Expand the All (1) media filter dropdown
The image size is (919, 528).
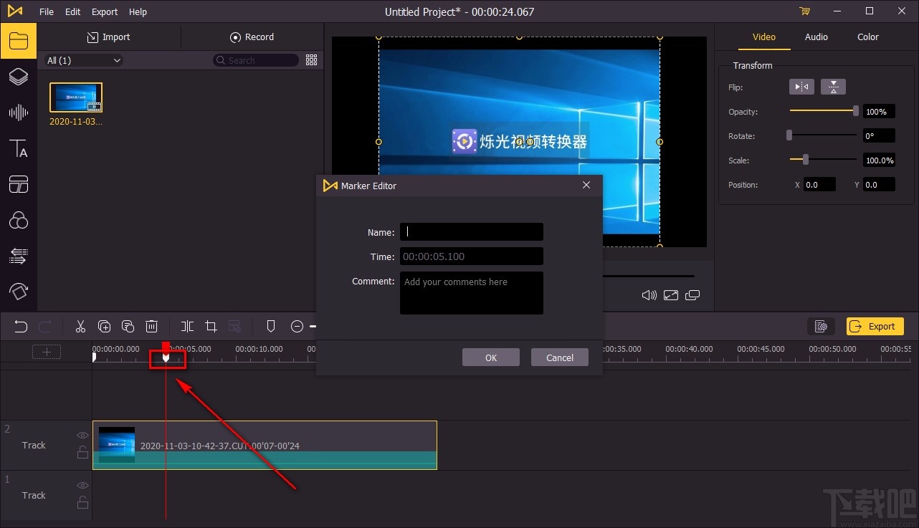84,60
